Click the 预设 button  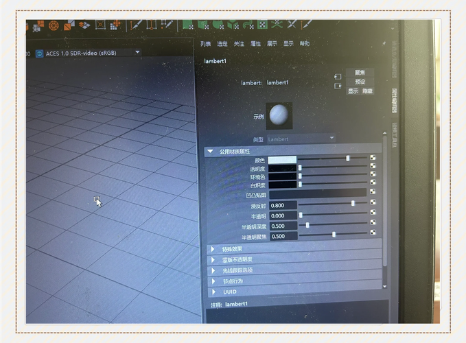pyautogui.click(x=360, y=81)
